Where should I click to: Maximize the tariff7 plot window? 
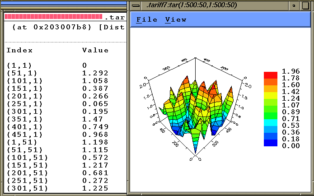[306, 5]
